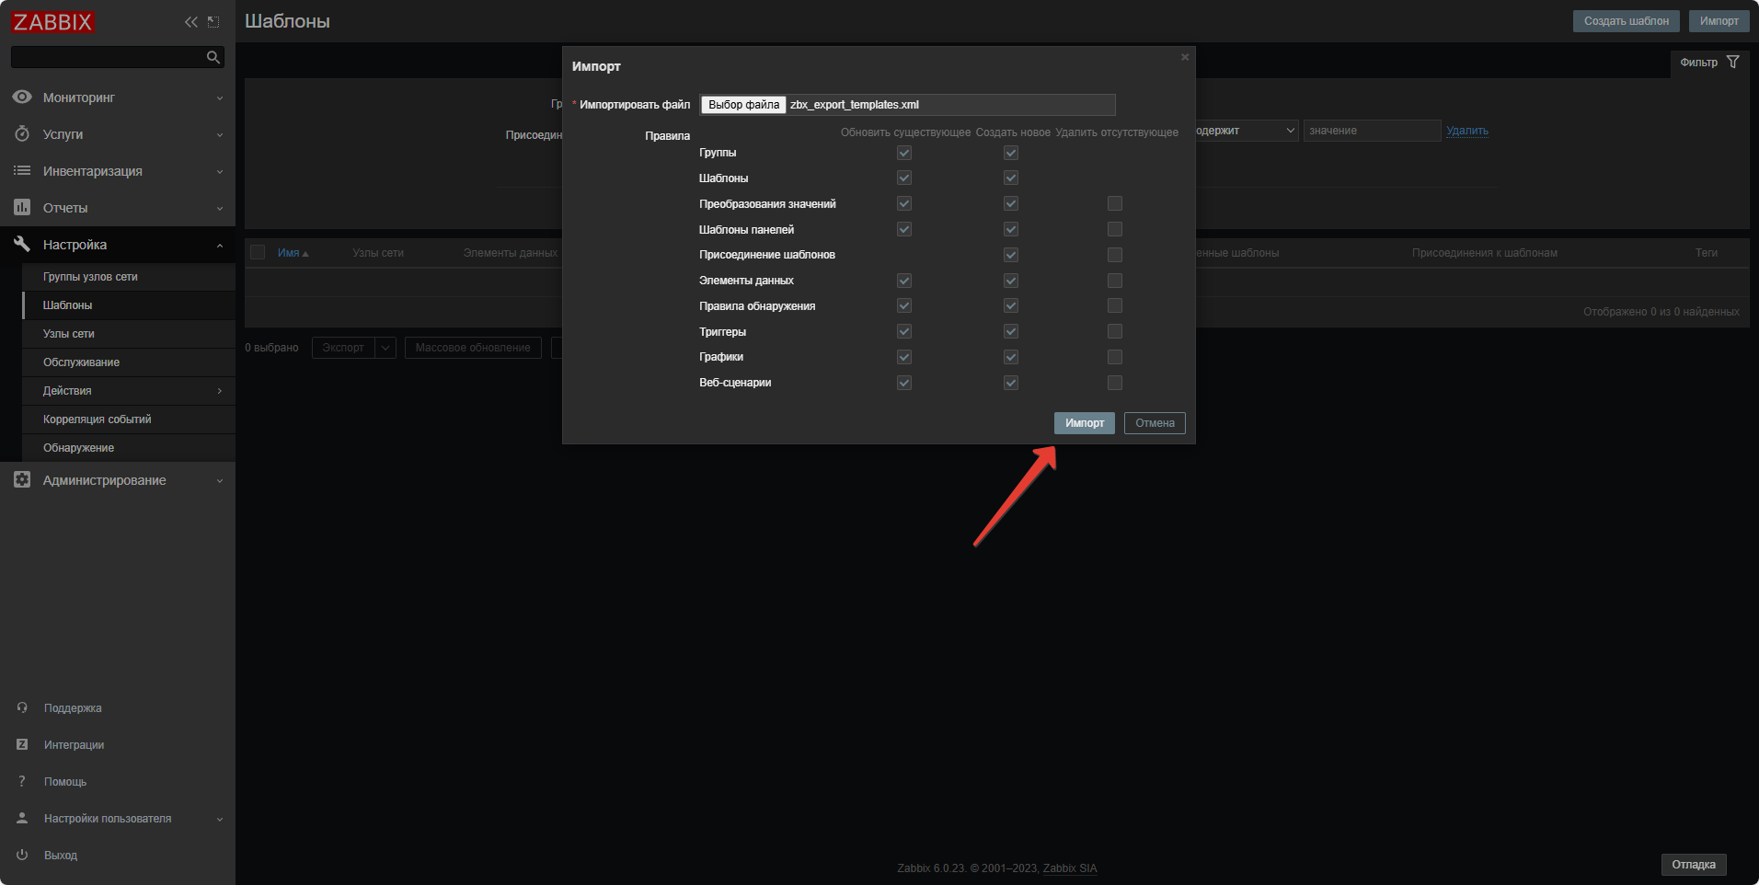Screen dimensions: 1759x885
Task: Collapse the sidebar with double-chevron icon
Action: [x=190, y=22]
